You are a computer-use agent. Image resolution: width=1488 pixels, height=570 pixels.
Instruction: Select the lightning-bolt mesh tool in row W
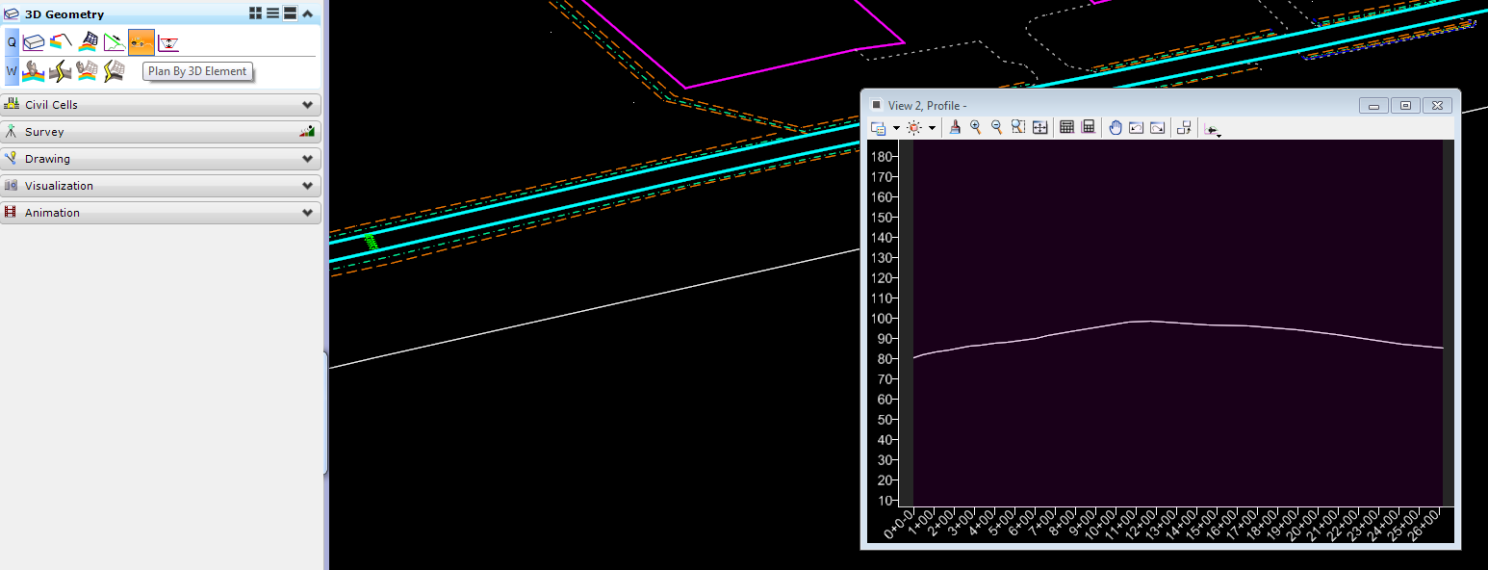click(x=115, y=71)
